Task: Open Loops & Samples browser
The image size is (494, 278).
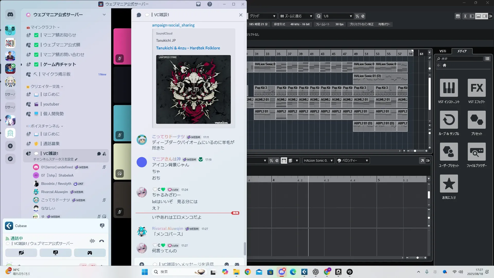Action: (x=449, y=120)
